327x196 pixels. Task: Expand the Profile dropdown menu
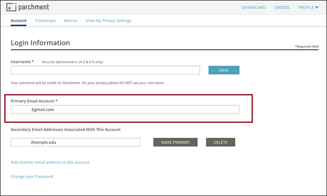click(308, 7)
